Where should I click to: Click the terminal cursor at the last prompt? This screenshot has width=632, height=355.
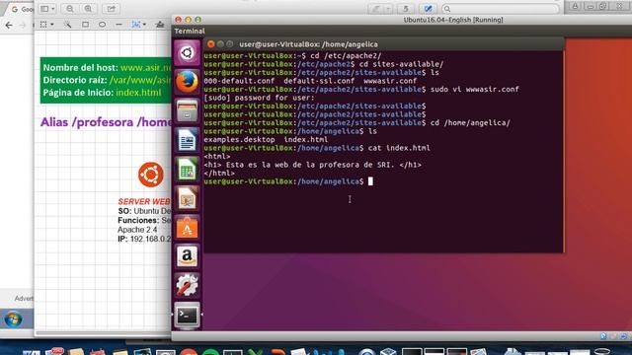[x=370, y=181]
